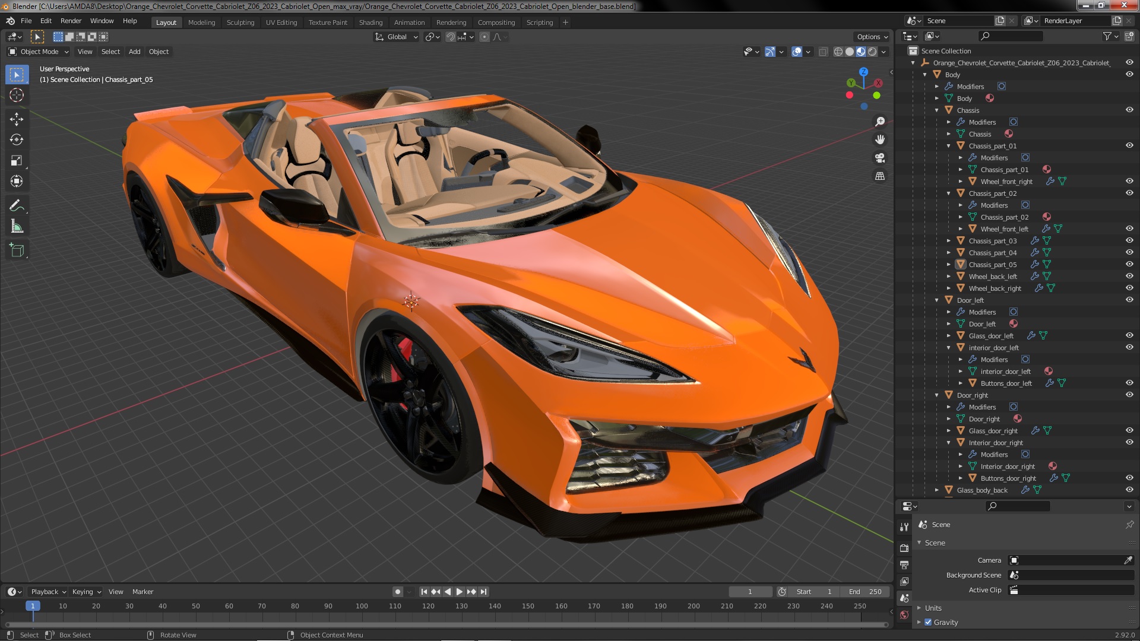Switch to the UV Editing workspace tab
Screen dimensions: 1140x641
pos(281,23)
